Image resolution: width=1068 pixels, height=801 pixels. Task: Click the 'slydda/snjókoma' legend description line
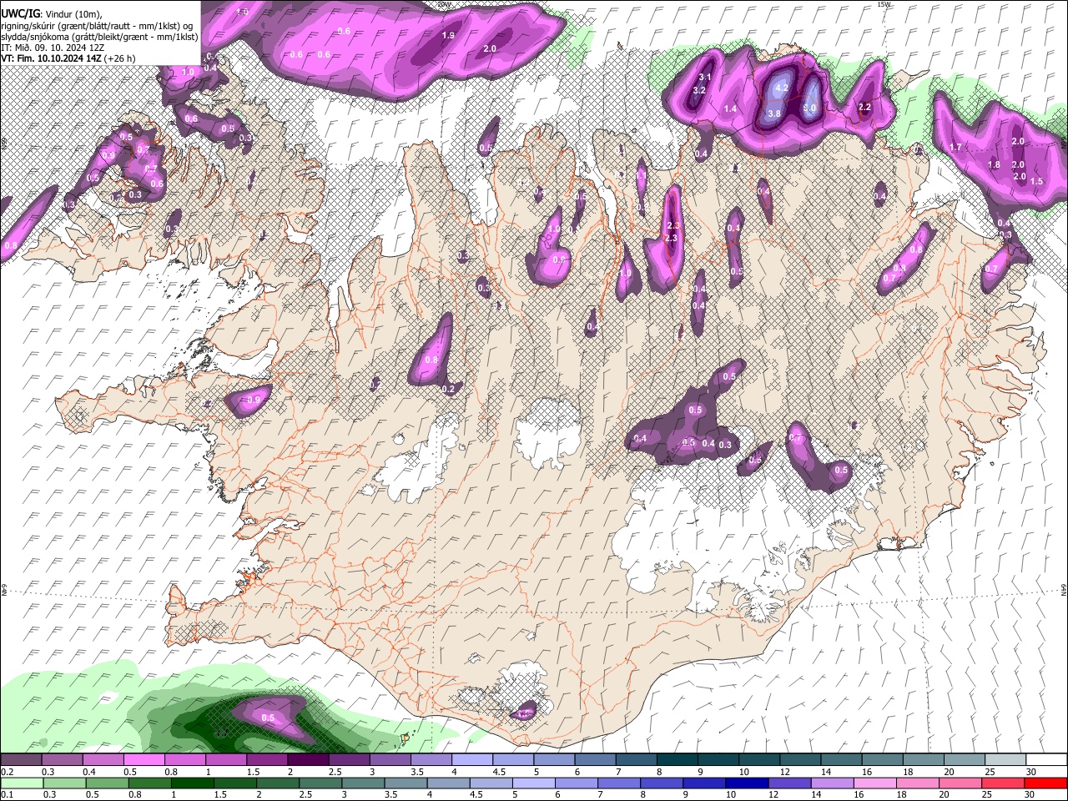click(99, 37)
